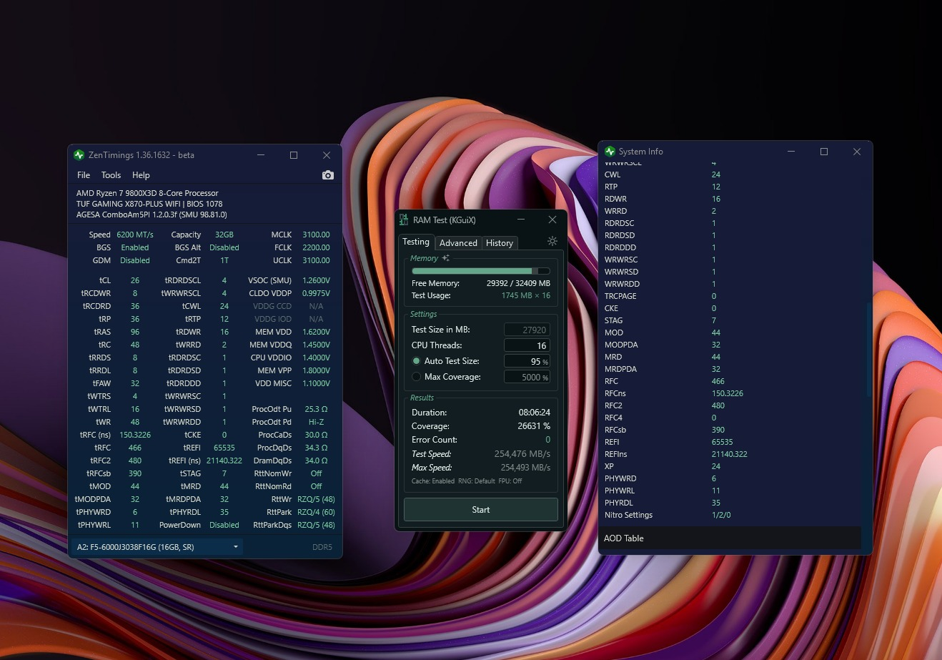Screen dimensions: 942x660
Task: Click the Coverage value 26631 %
Action: click(x=534, y=426)
